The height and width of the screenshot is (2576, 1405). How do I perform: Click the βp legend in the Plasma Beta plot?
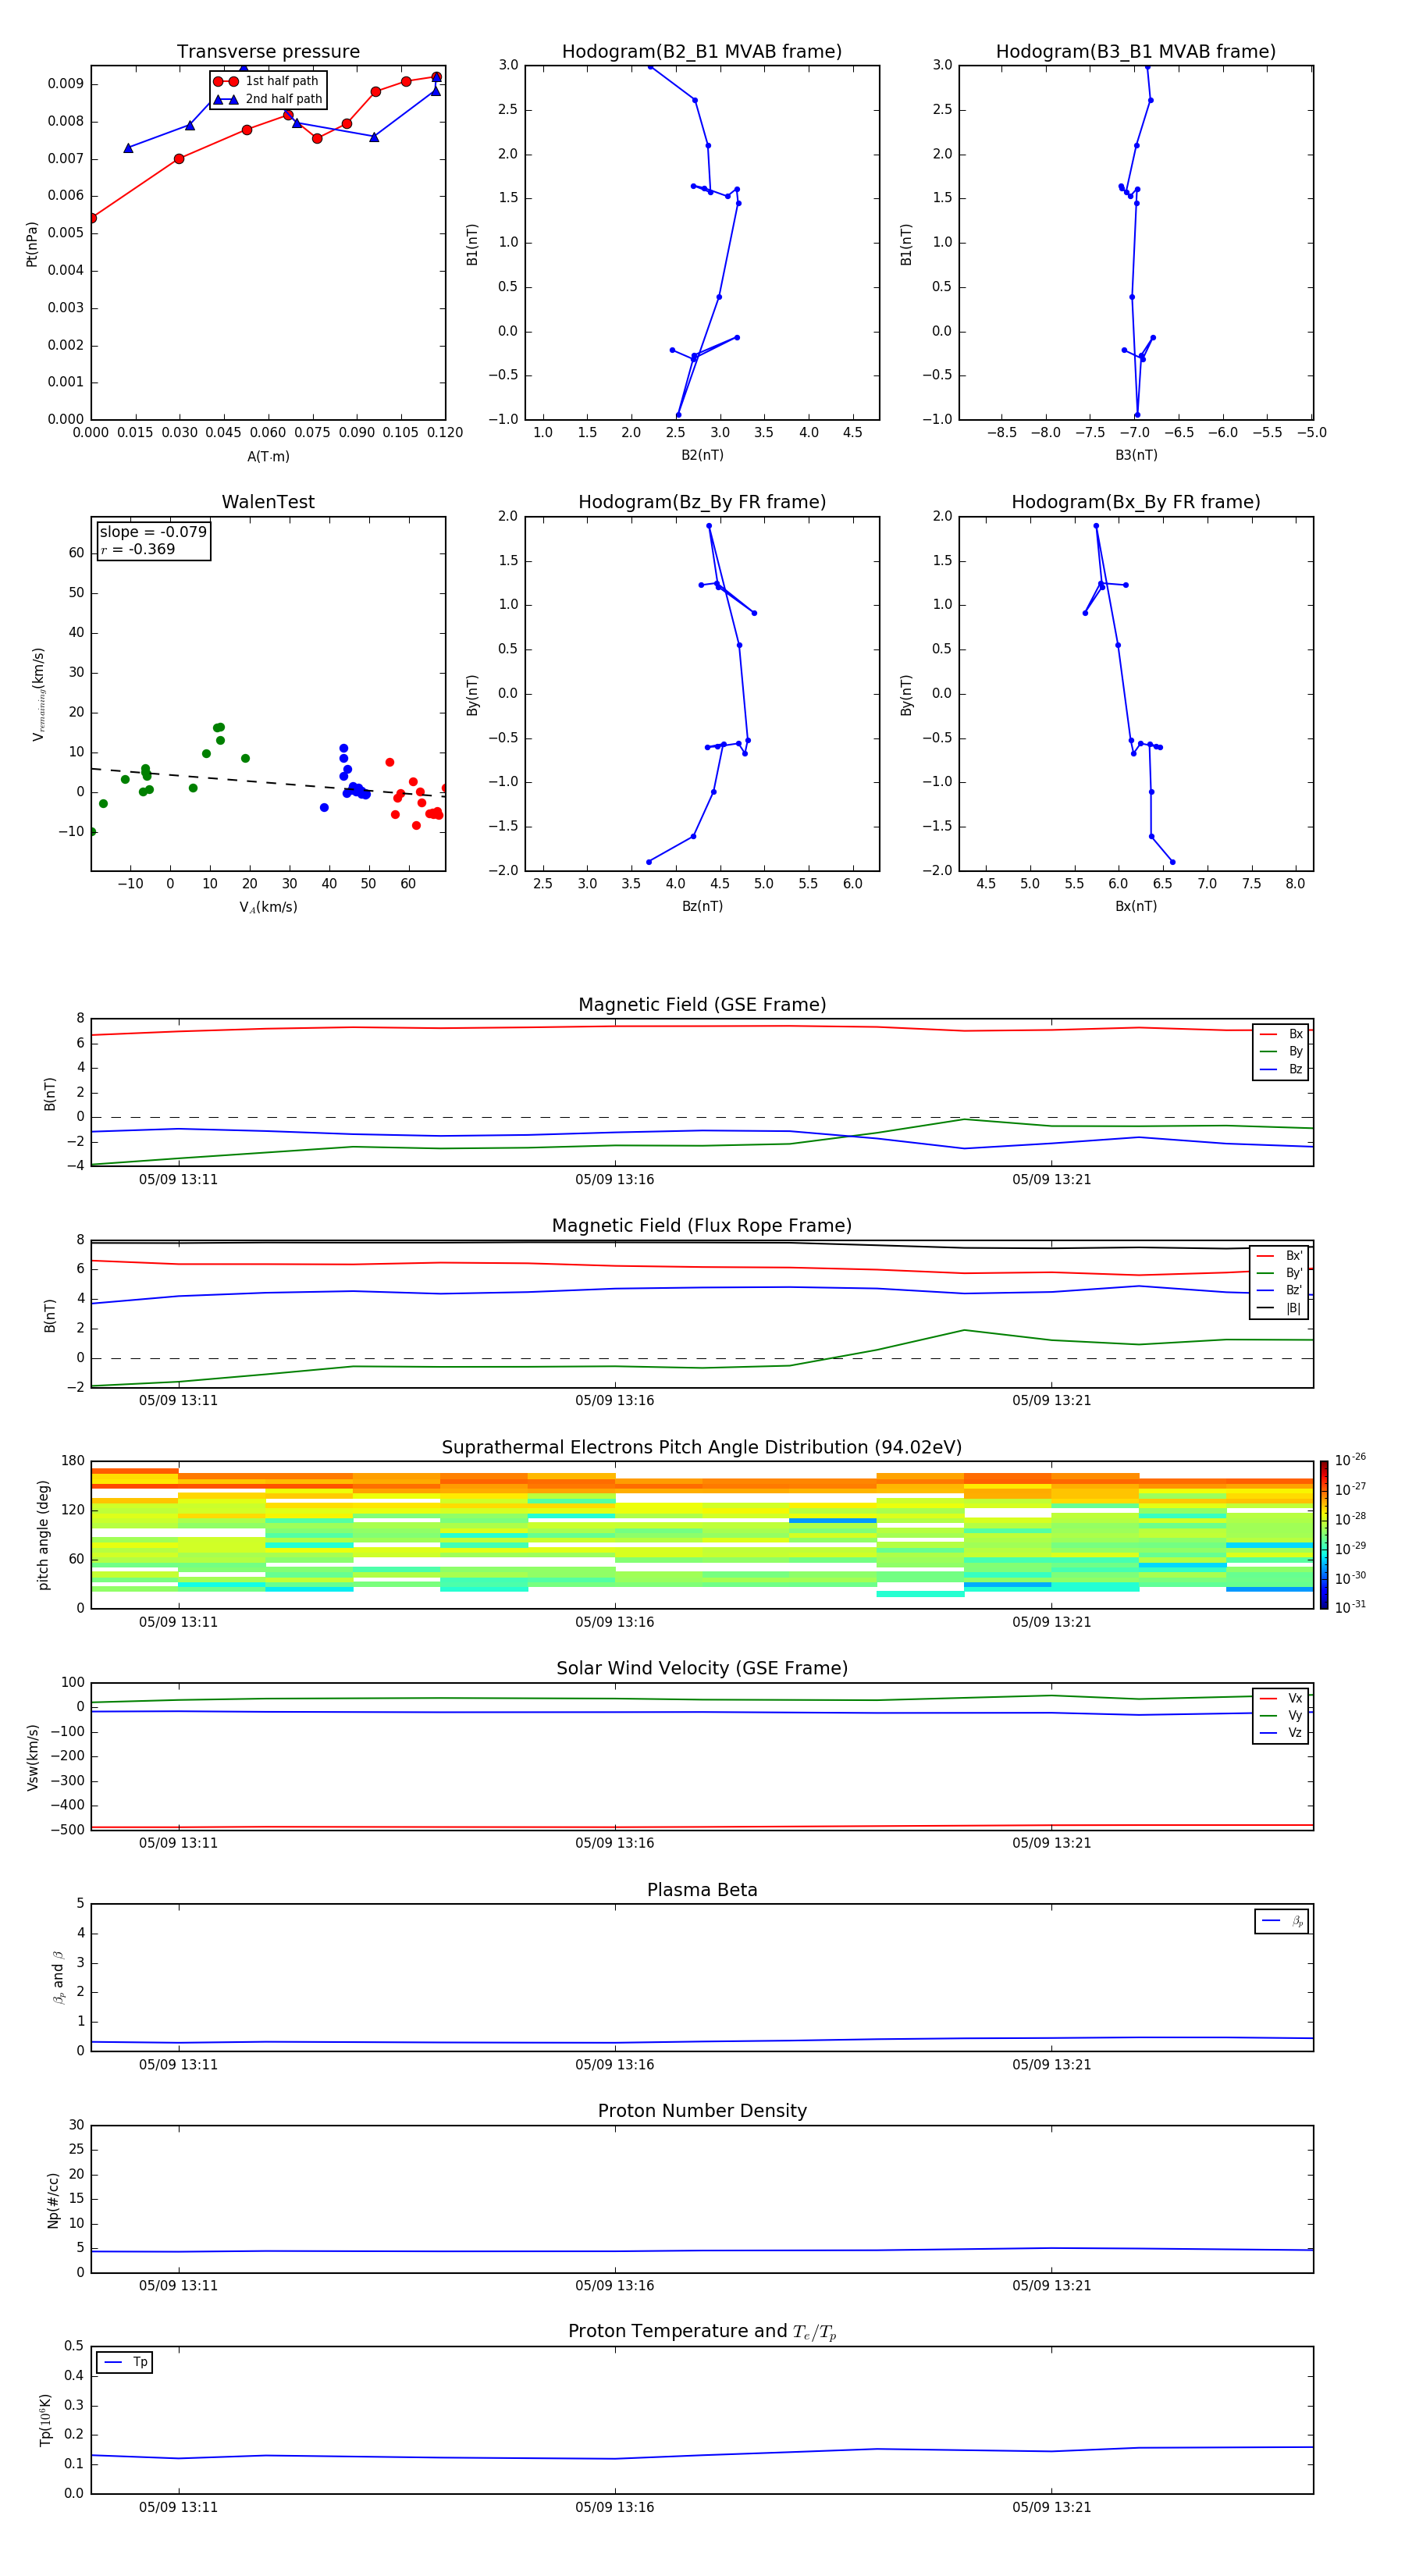1282,1921
